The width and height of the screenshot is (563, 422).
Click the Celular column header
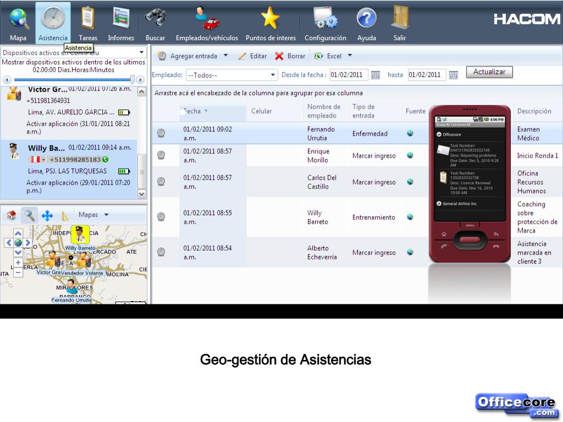[275, 111]
